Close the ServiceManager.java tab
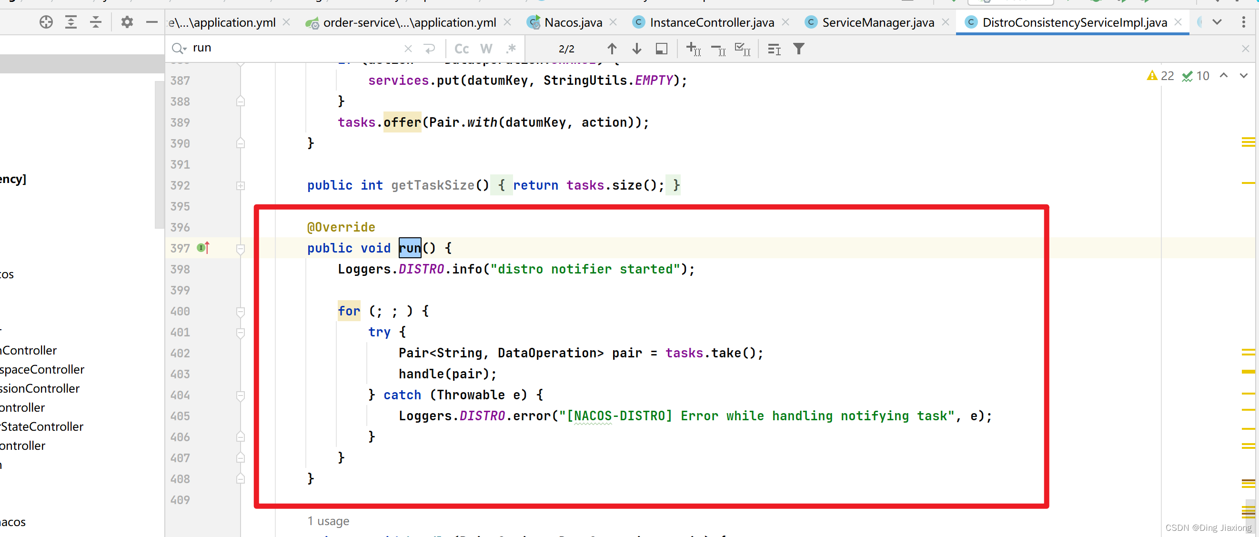The width and height of the screenshot is (1259, 537). pyautogui.click(x=946, y=22)
